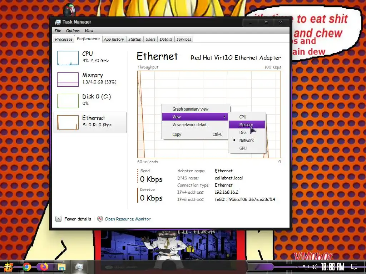Switch to the Users tab
The height and width of the screenshot is (274, 366).
tap(150, 39)
